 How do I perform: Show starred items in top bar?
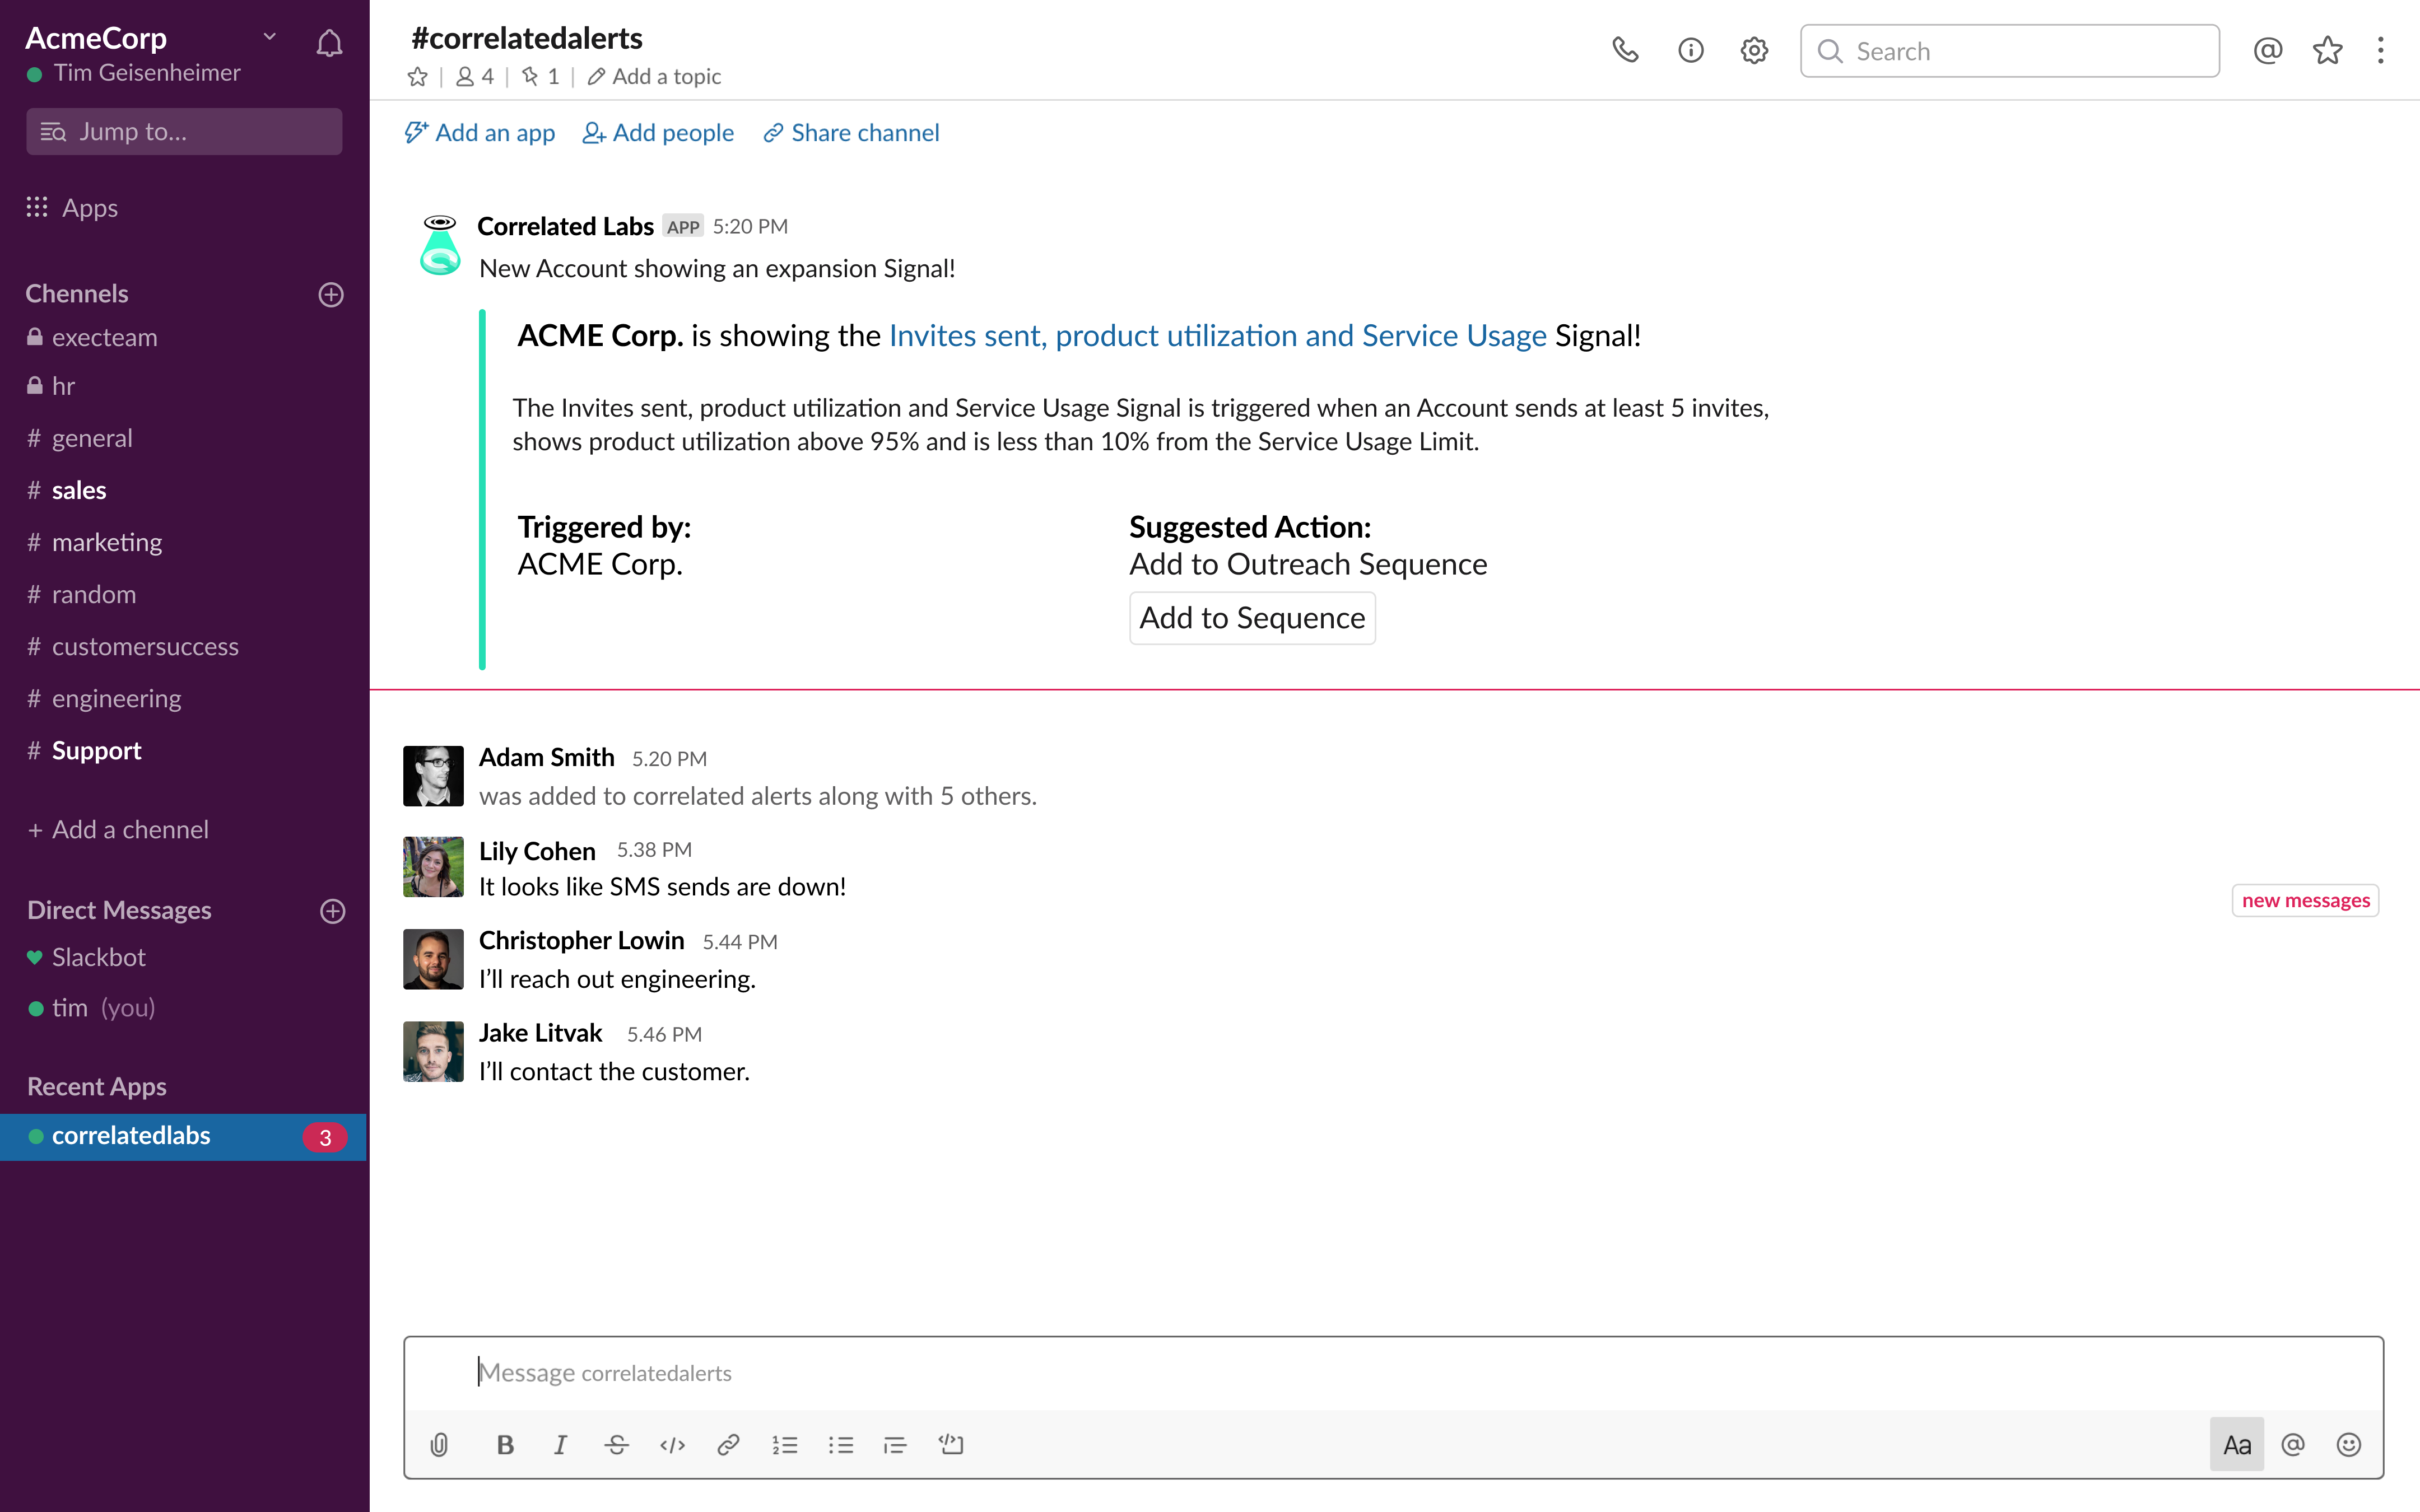coord(2327,50)
